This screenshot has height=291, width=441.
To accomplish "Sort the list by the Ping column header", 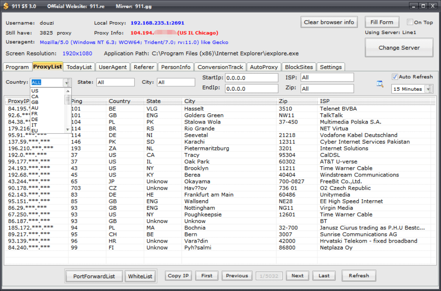I will pos(87,101).
